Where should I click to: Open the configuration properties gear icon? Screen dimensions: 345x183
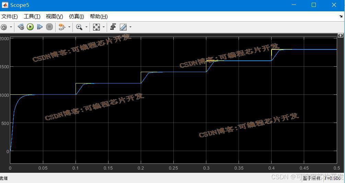pyautogui.click(x=4, y=27)
